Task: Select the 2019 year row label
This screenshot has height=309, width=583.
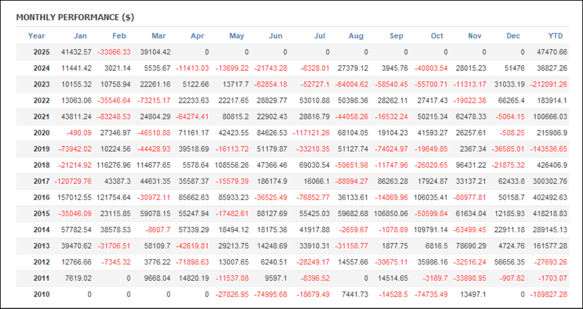Action: tap(41, 149)
